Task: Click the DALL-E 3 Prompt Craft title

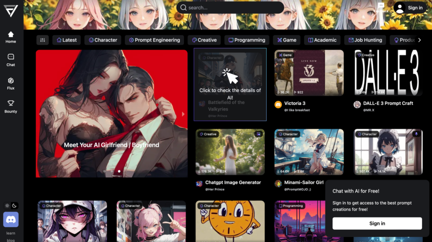Action: tap(388, 103)
